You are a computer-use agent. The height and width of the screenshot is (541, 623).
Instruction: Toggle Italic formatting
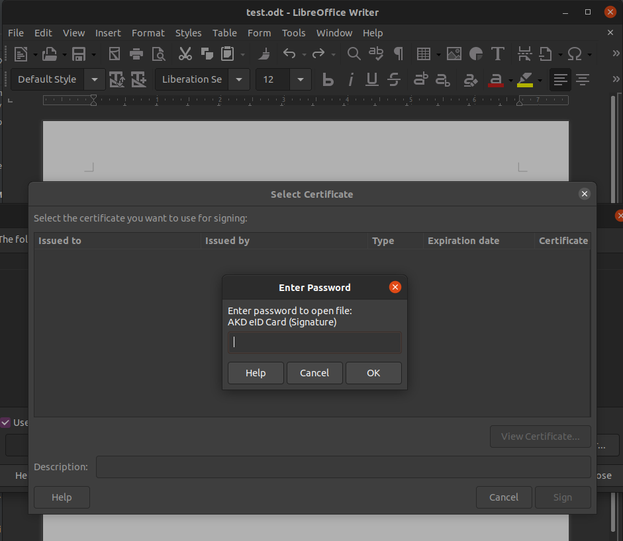[x=350, y=80]
